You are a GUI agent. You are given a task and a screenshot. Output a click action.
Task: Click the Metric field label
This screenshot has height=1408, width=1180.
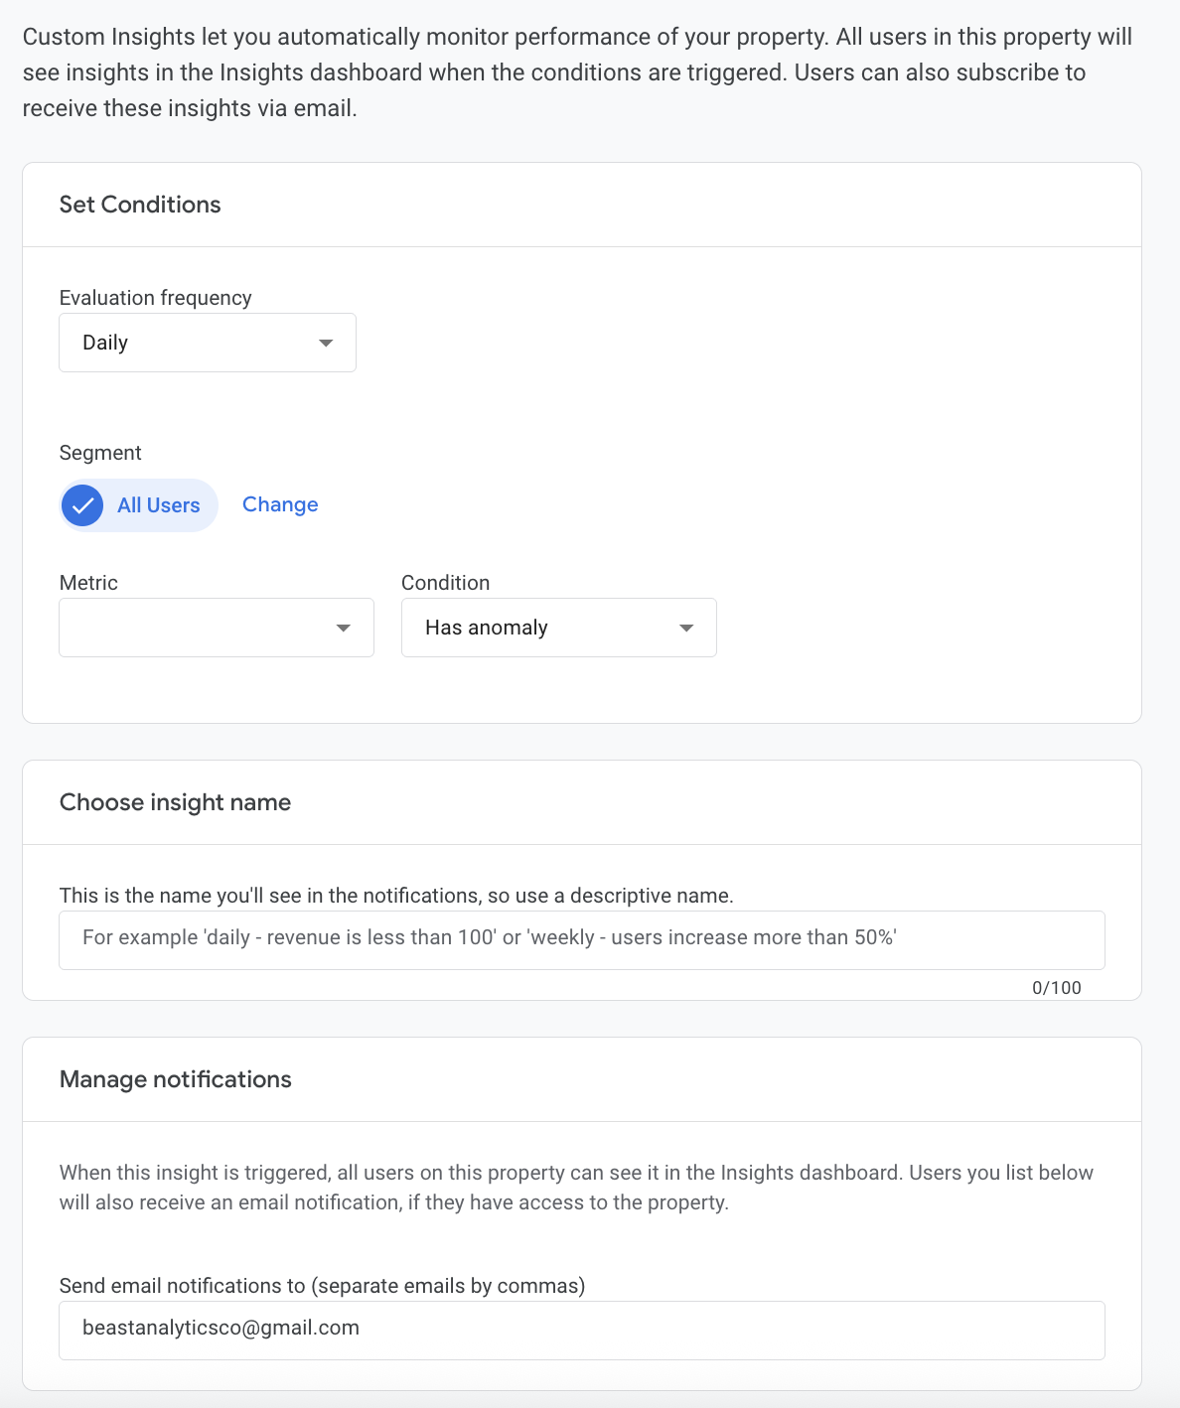(88, 583)
